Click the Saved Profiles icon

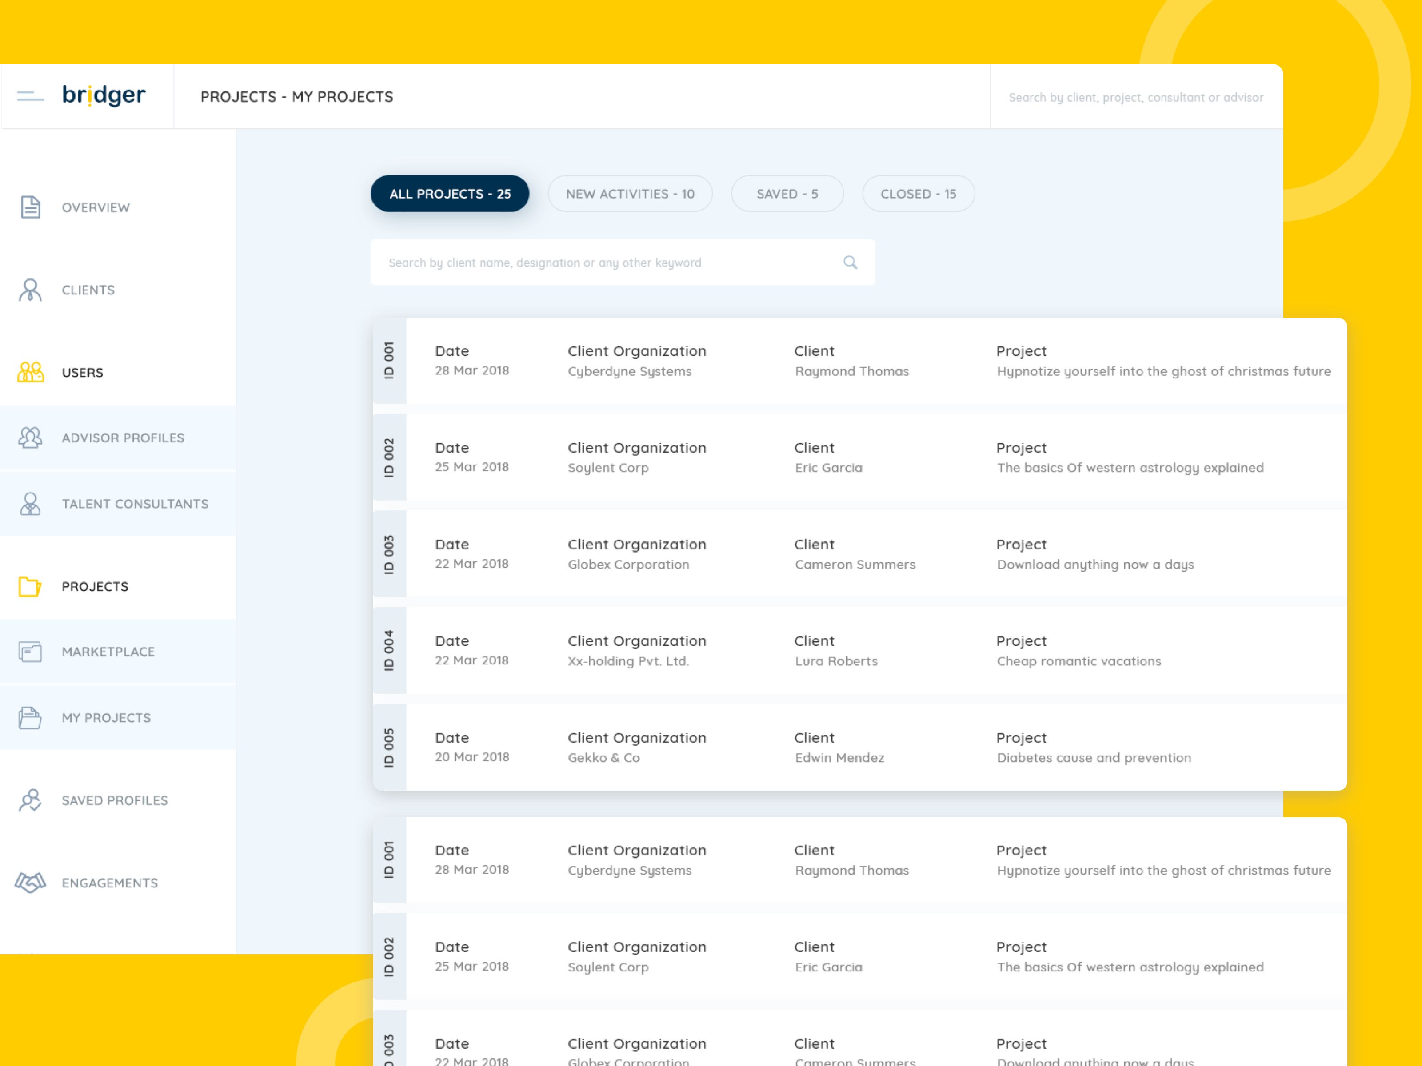(x=30, y=801)
